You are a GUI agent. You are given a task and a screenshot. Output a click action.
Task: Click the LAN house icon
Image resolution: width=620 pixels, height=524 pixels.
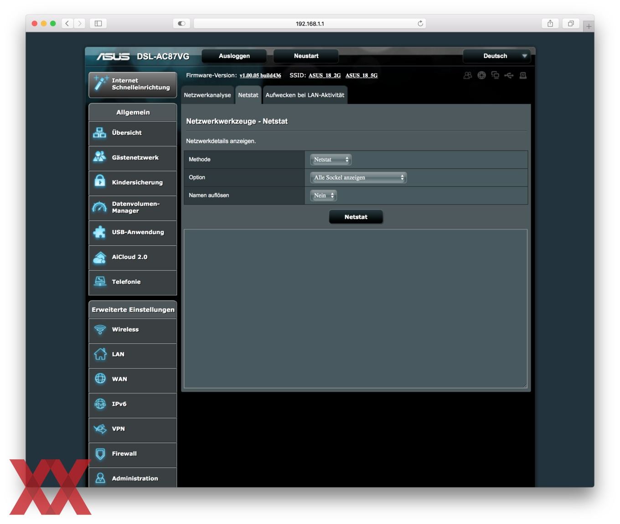point(100,354)
